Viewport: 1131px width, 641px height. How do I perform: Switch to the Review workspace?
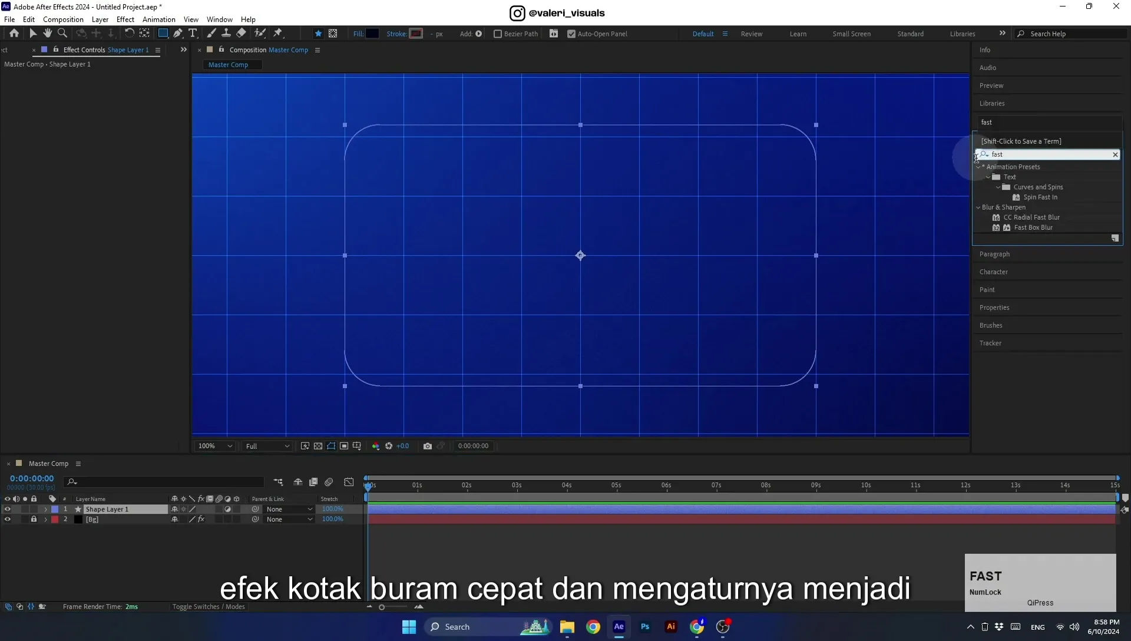[751, 34]
